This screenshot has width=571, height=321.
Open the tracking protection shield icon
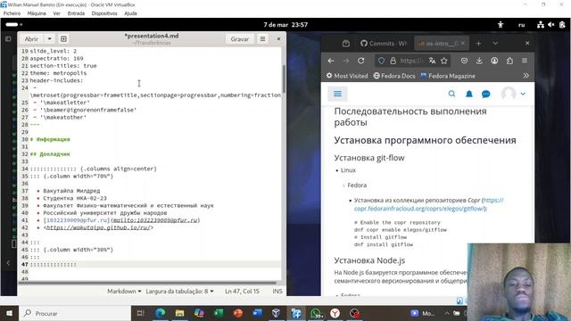click(381, 61)
